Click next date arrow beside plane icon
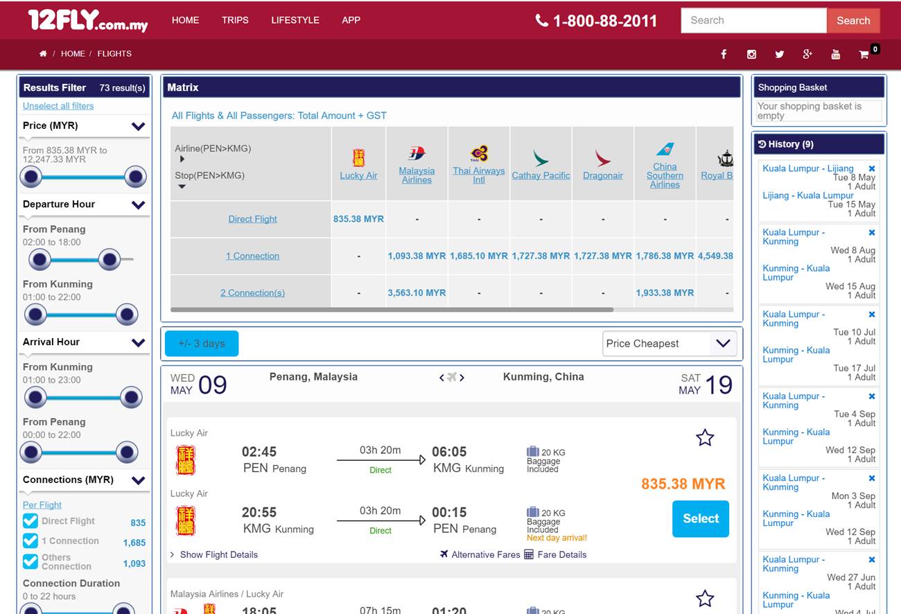Screen dimensions: 901x614 (462, 378)
